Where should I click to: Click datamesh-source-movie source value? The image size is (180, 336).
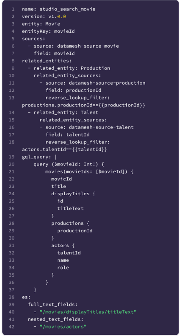pos(88,46)
